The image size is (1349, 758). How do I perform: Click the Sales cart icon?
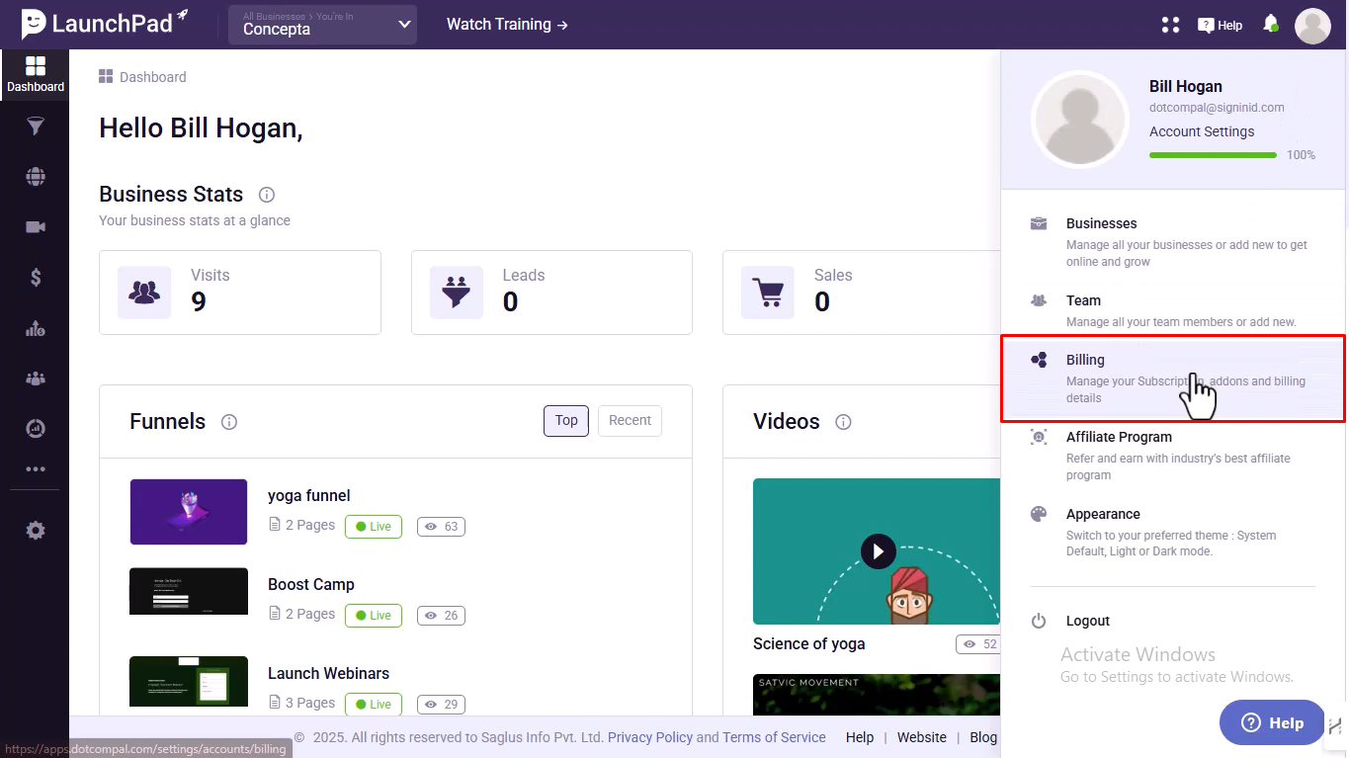(x=768, y=292)
